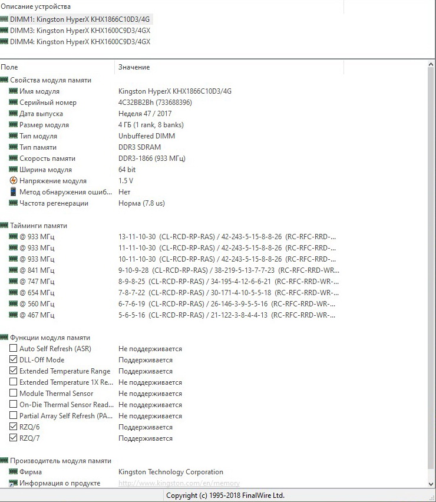
Task: Click the scroll up arrow of the details list
Action: pyautogui.click(x=431, y=64)
